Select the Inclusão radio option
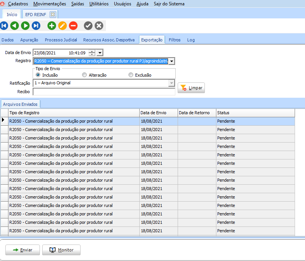 (x=38, y=75)
